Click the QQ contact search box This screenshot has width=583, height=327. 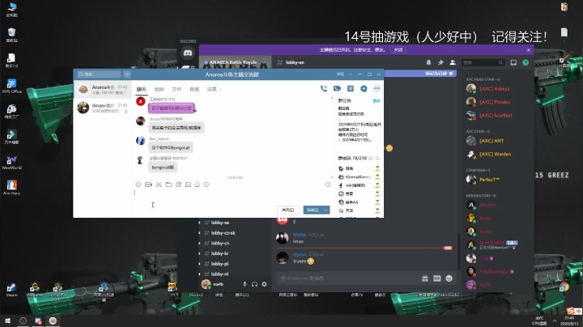(99, 74)
